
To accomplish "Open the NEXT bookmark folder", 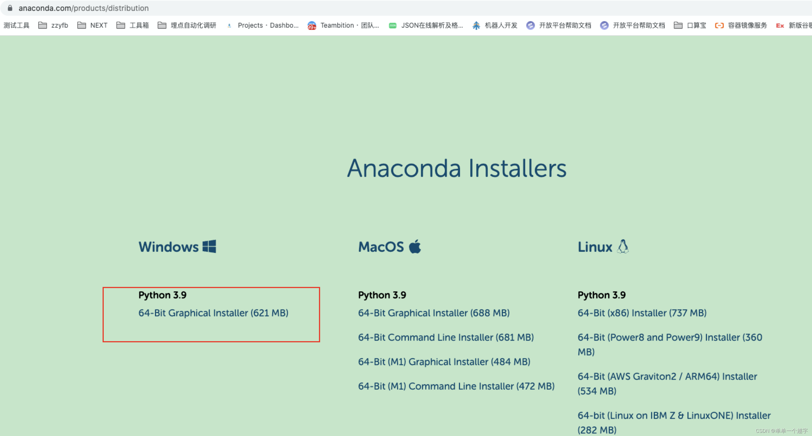I will point(92,25).
